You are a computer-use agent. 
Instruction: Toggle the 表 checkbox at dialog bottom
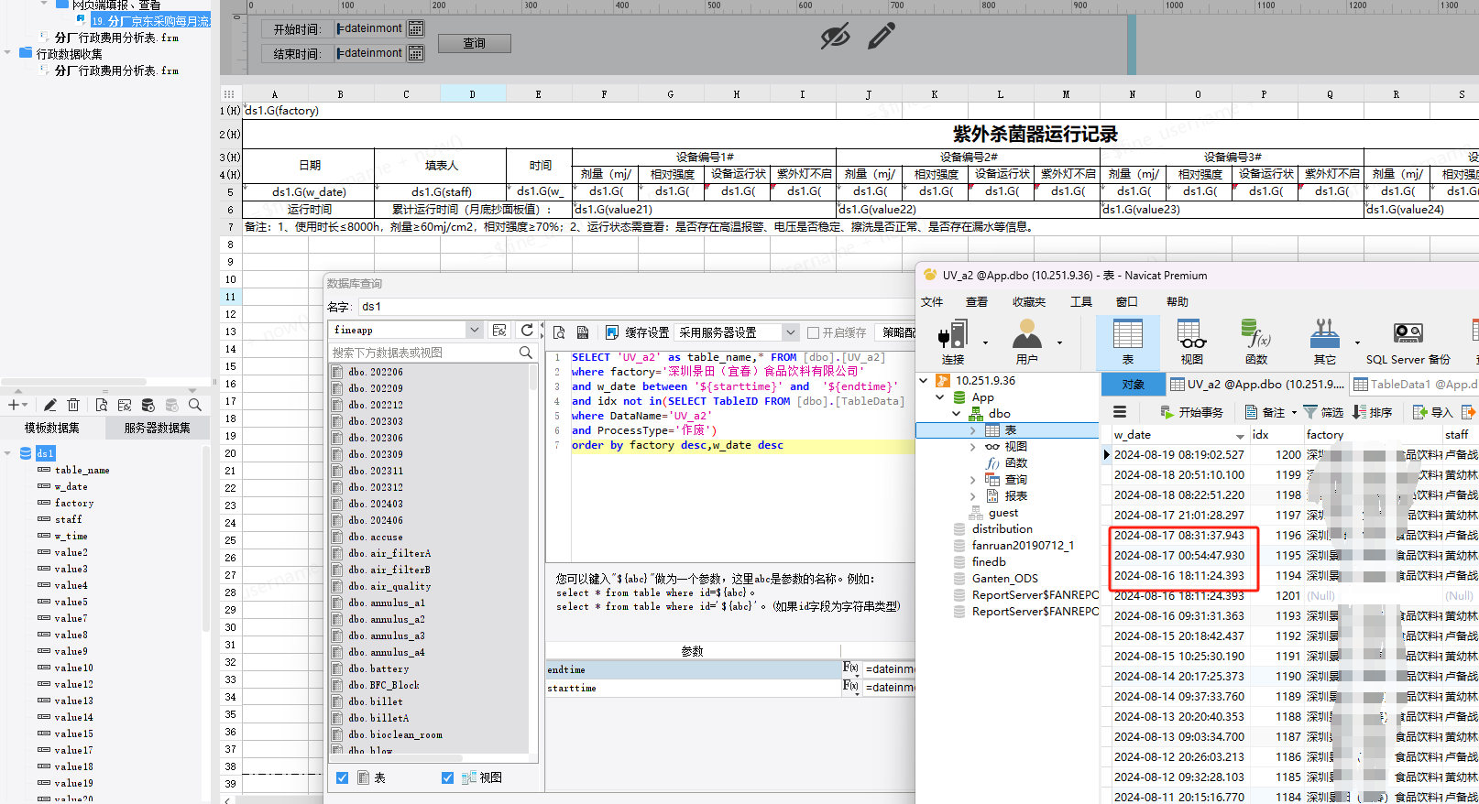[x=342, y=777]
